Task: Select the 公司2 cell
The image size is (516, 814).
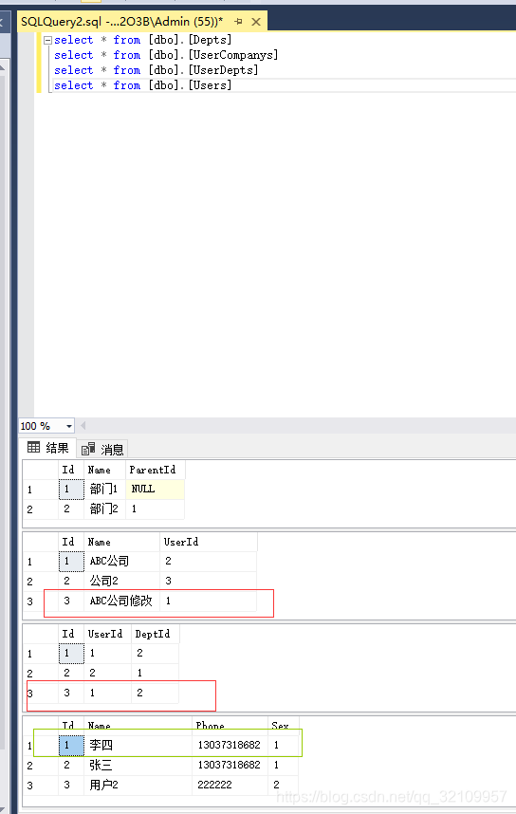Action: coord(122,581)
